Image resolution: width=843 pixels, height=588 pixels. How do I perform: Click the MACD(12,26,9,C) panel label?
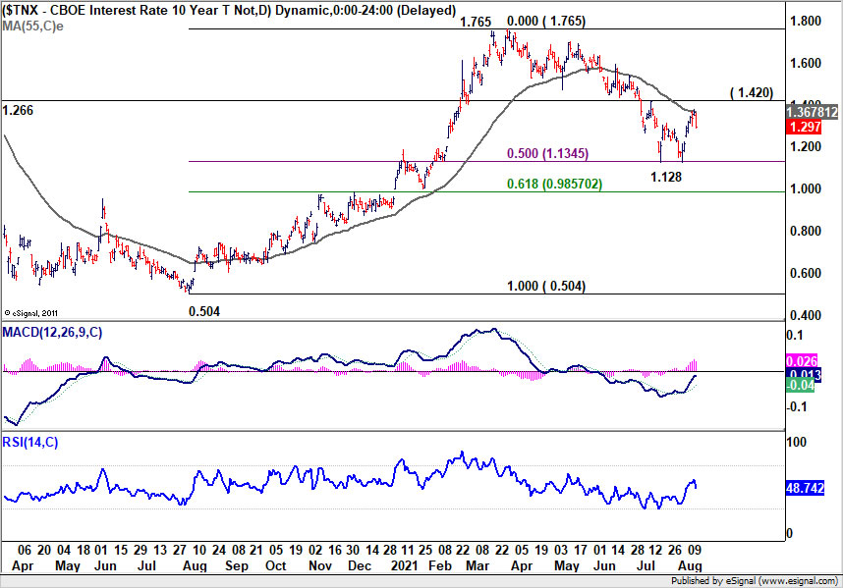pos(52,333)
